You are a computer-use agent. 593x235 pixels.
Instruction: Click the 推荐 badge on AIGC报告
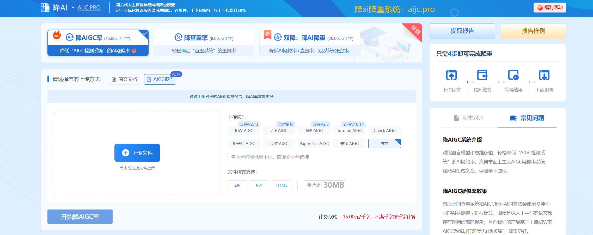176,74
